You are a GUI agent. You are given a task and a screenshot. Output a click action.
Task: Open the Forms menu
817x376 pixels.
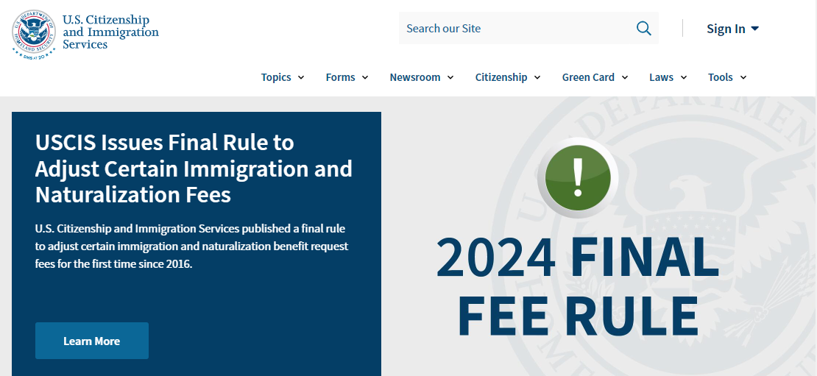point(347,77)
